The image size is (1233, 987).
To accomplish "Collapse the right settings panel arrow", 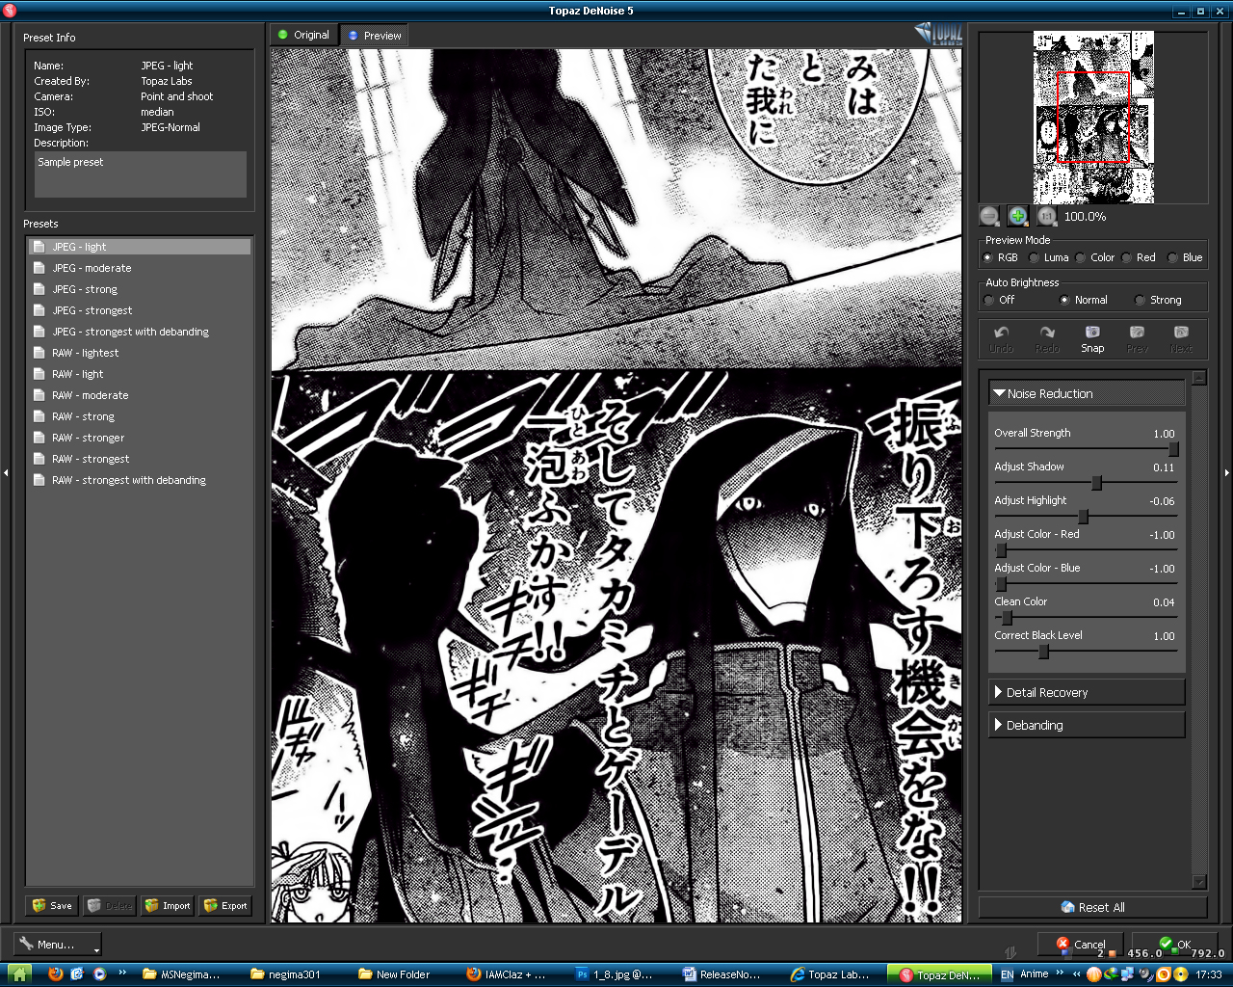I will pos(1226,472).
